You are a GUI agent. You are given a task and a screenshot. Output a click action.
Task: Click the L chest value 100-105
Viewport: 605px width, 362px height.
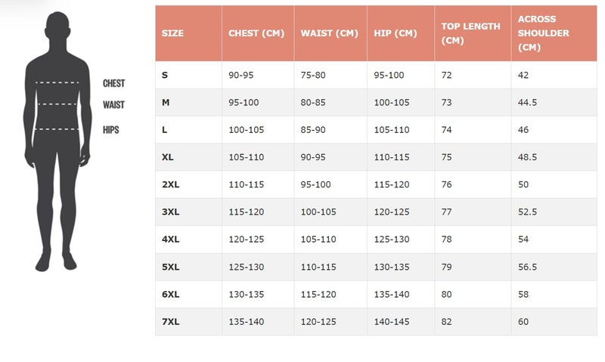click(x=247, y=130)
